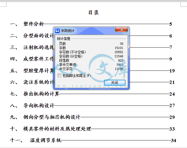Click the 关闭 button in word count dialog
The height and width of the screenshot is (148, 187).
(x=115, y=83)
